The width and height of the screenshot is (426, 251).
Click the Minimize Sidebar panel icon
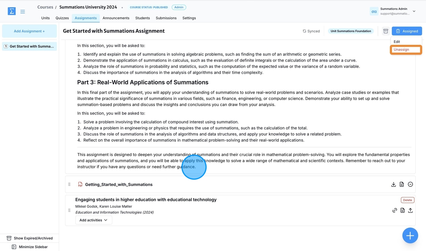(14, 247)
